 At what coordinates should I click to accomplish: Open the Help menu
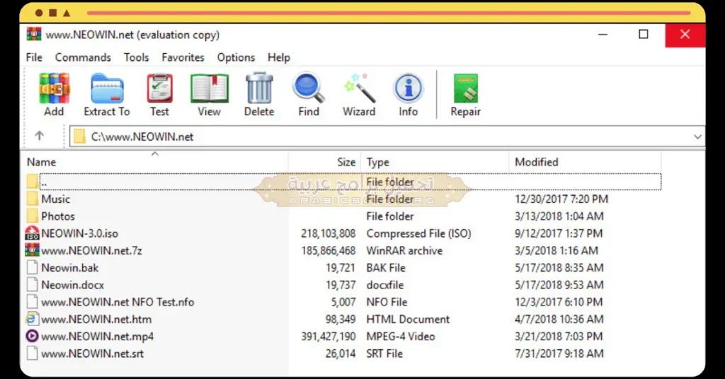(x=279, y=57)
